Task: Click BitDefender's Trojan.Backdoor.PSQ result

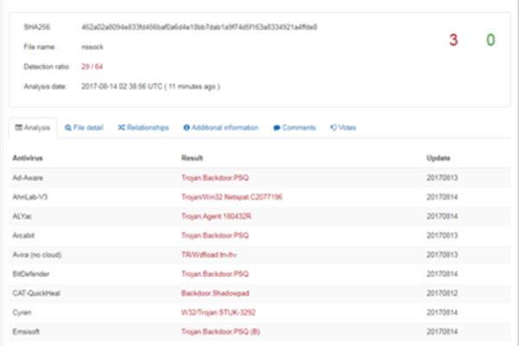Action: [x=215, y=274]
